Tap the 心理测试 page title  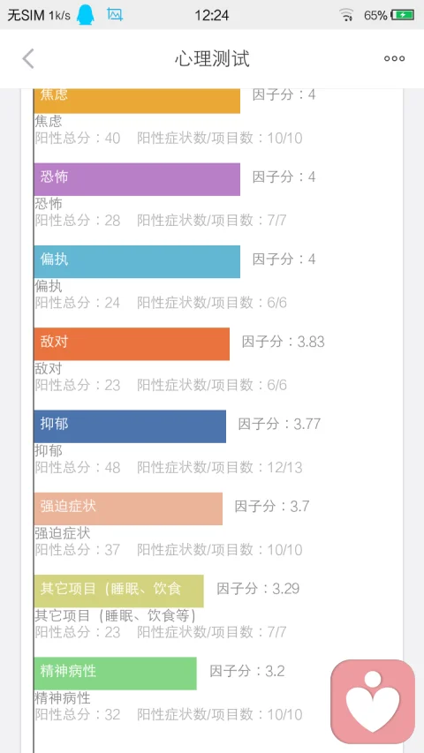tap(212, 58)
